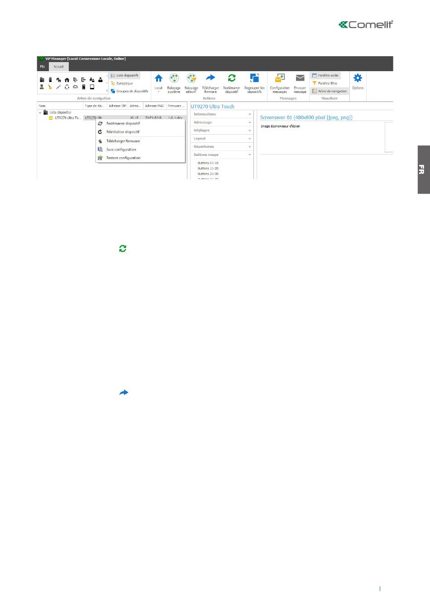
Task: Expand the Répertoires section
Action: click(x=222, y=147)
